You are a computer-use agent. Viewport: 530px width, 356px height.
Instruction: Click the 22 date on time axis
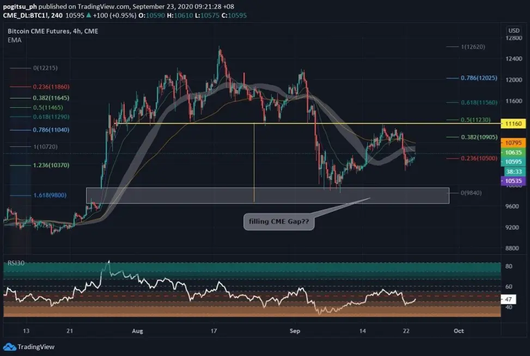tap(406, 331)
